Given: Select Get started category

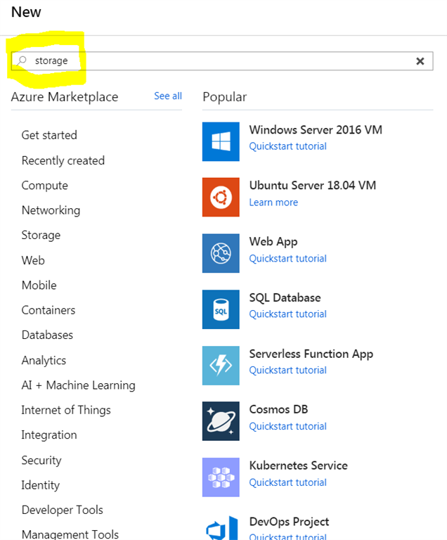Looking at the screenshot, I should click(x=49, y=135).
